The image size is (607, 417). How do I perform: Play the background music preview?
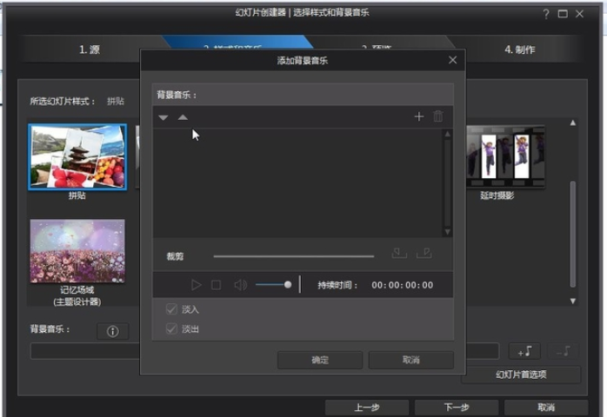[196, 285]
